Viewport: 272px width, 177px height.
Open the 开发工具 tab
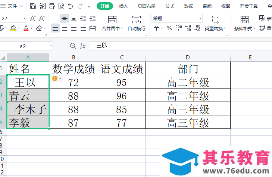pyautogui.click(x=249, y=6)
